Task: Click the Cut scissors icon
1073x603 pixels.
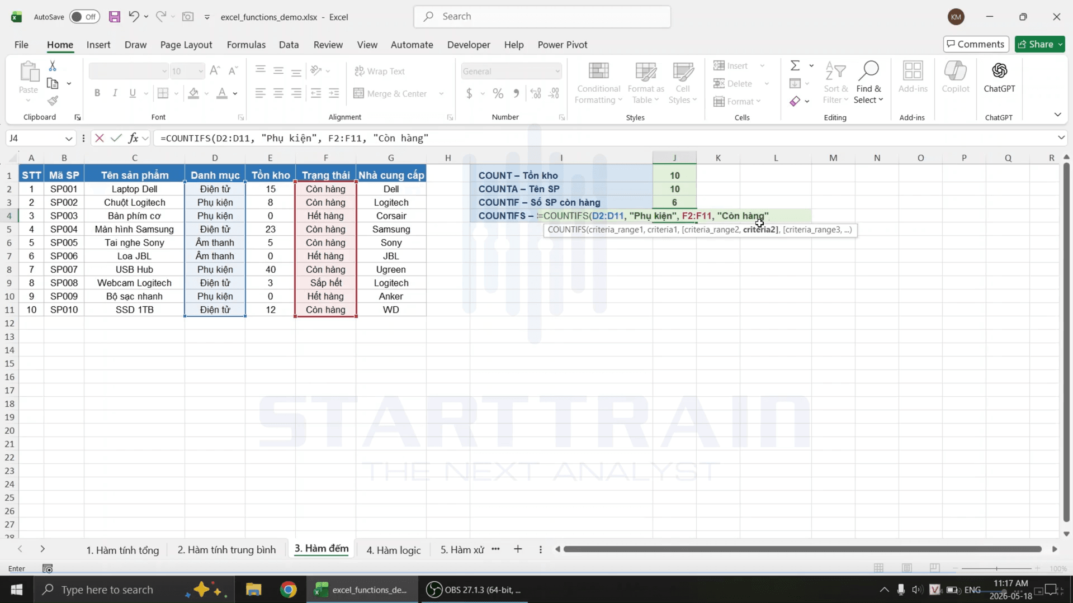Action: coord(53,66)
